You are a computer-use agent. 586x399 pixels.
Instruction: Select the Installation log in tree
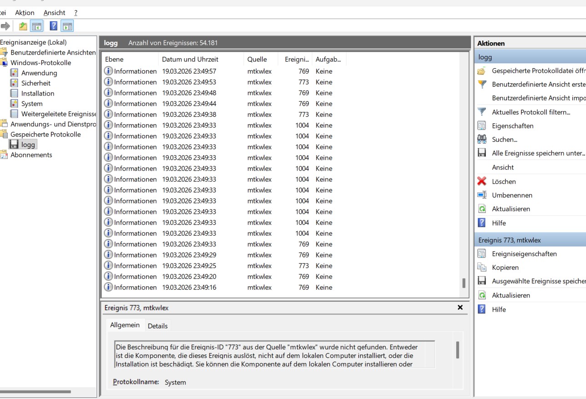coord(38,93)
